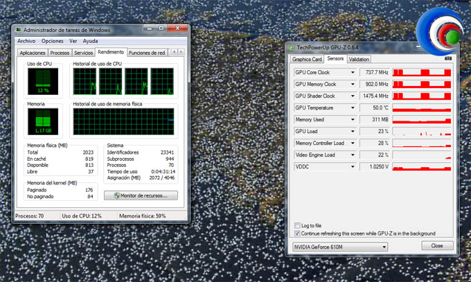Viewport: 471px width, 282px height.
Task: Open the Validation tab in GPU-Z
Action: tap(359, 59)
